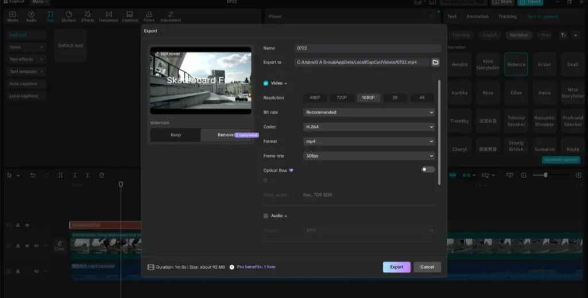Click the Redo icon in timeline toolbar
Screen dimensions: 588x298
[x=47, y=175]
